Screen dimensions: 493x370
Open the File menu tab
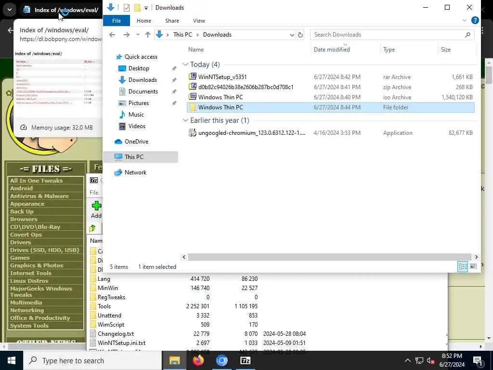(117, 21)
